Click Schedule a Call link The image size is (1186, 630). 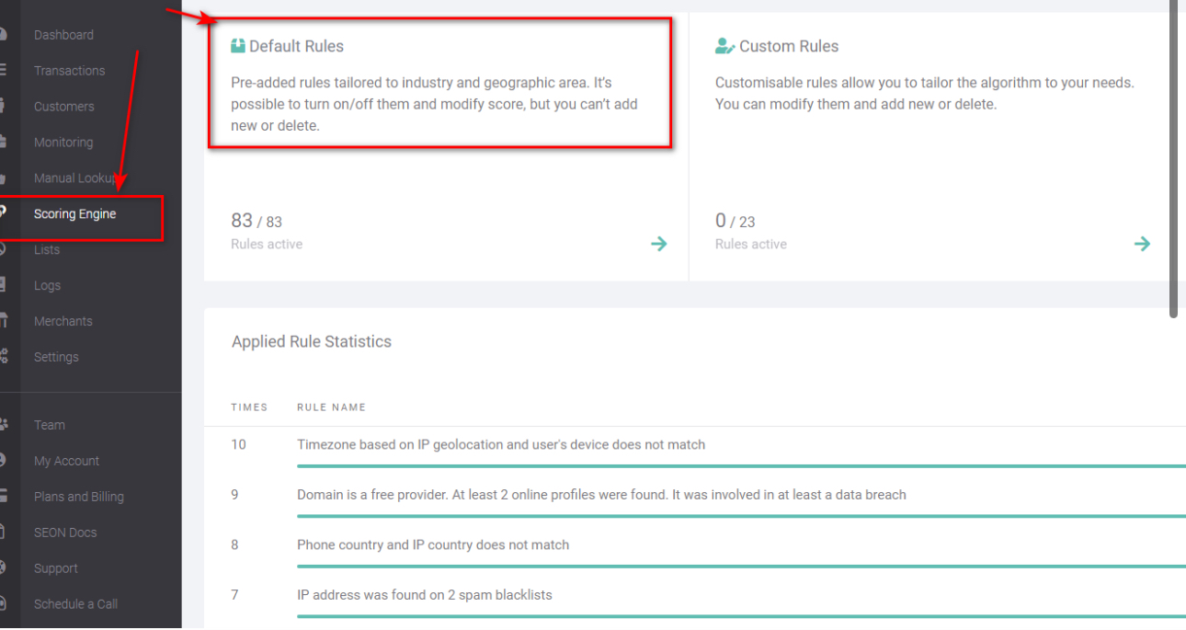click(x=75, y=604)
